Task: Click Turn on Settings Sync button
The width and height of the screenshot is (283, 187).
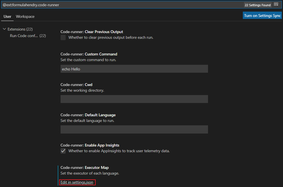Action: tap(262, 16)
